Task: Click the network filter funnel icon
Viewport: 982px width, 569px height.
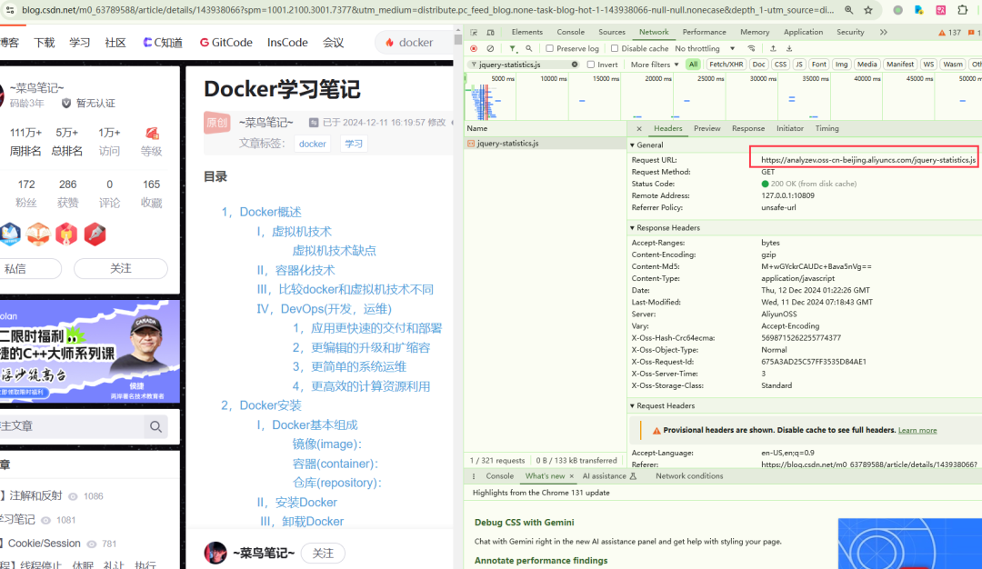Action: tap(512, 48)
